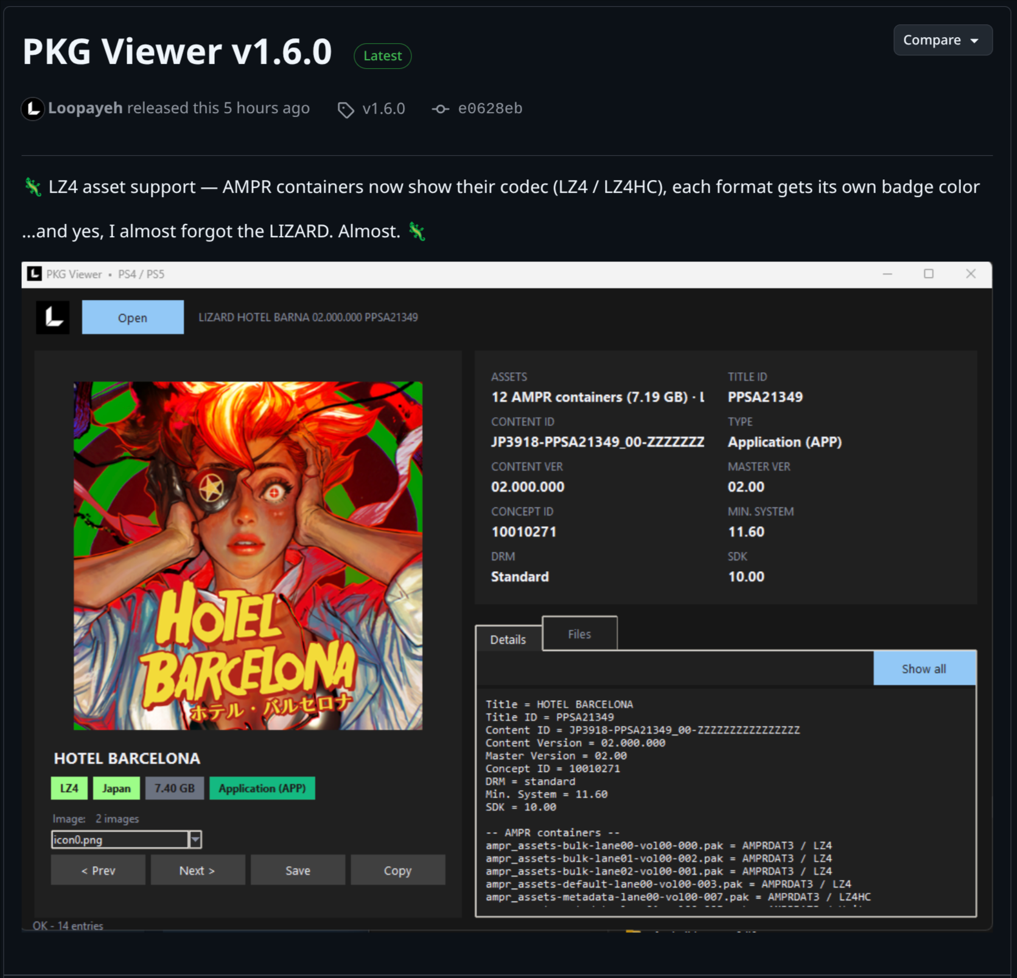This screenshot has height=978, width=1017.
Task: Click the Master Ver value 02.00
Action: tap(746, 487)
